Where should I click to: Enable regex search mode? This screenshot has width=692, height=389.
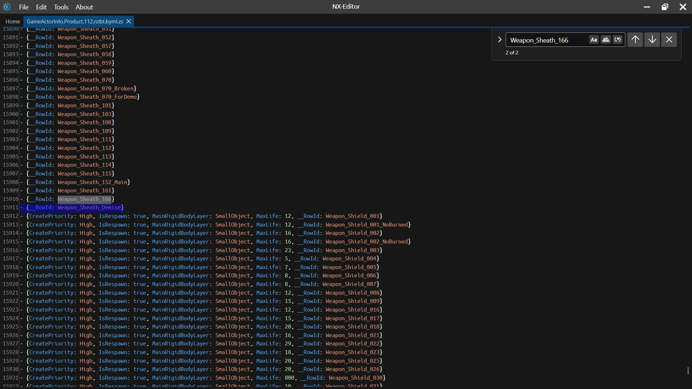[618, 40]
